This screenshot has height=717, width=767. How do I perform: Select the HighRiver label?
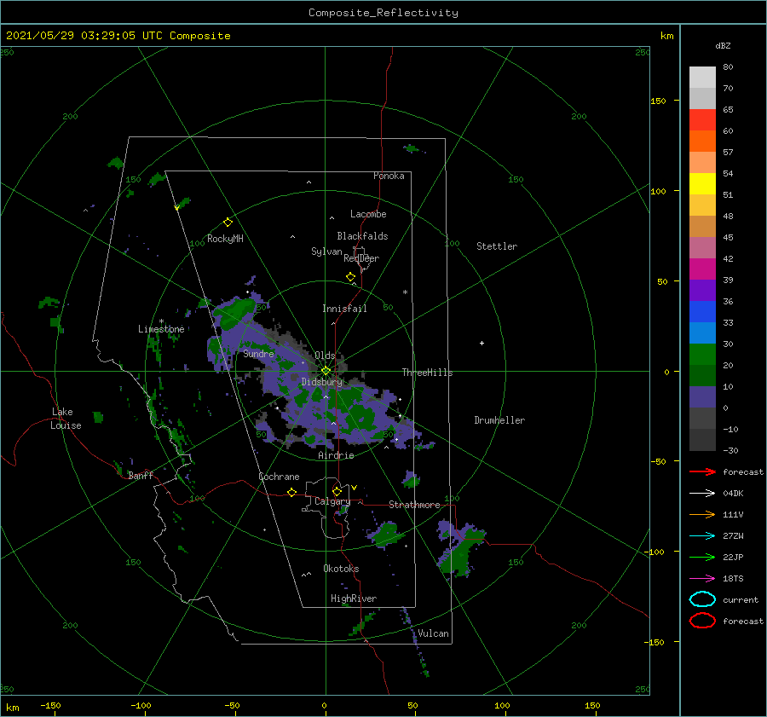click(x=354, y=598)
